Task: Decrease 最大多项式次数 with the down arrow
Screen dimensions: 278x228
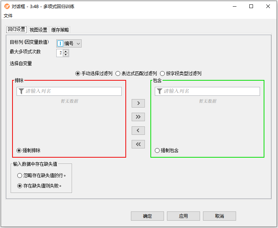Action: pos(65,55)
